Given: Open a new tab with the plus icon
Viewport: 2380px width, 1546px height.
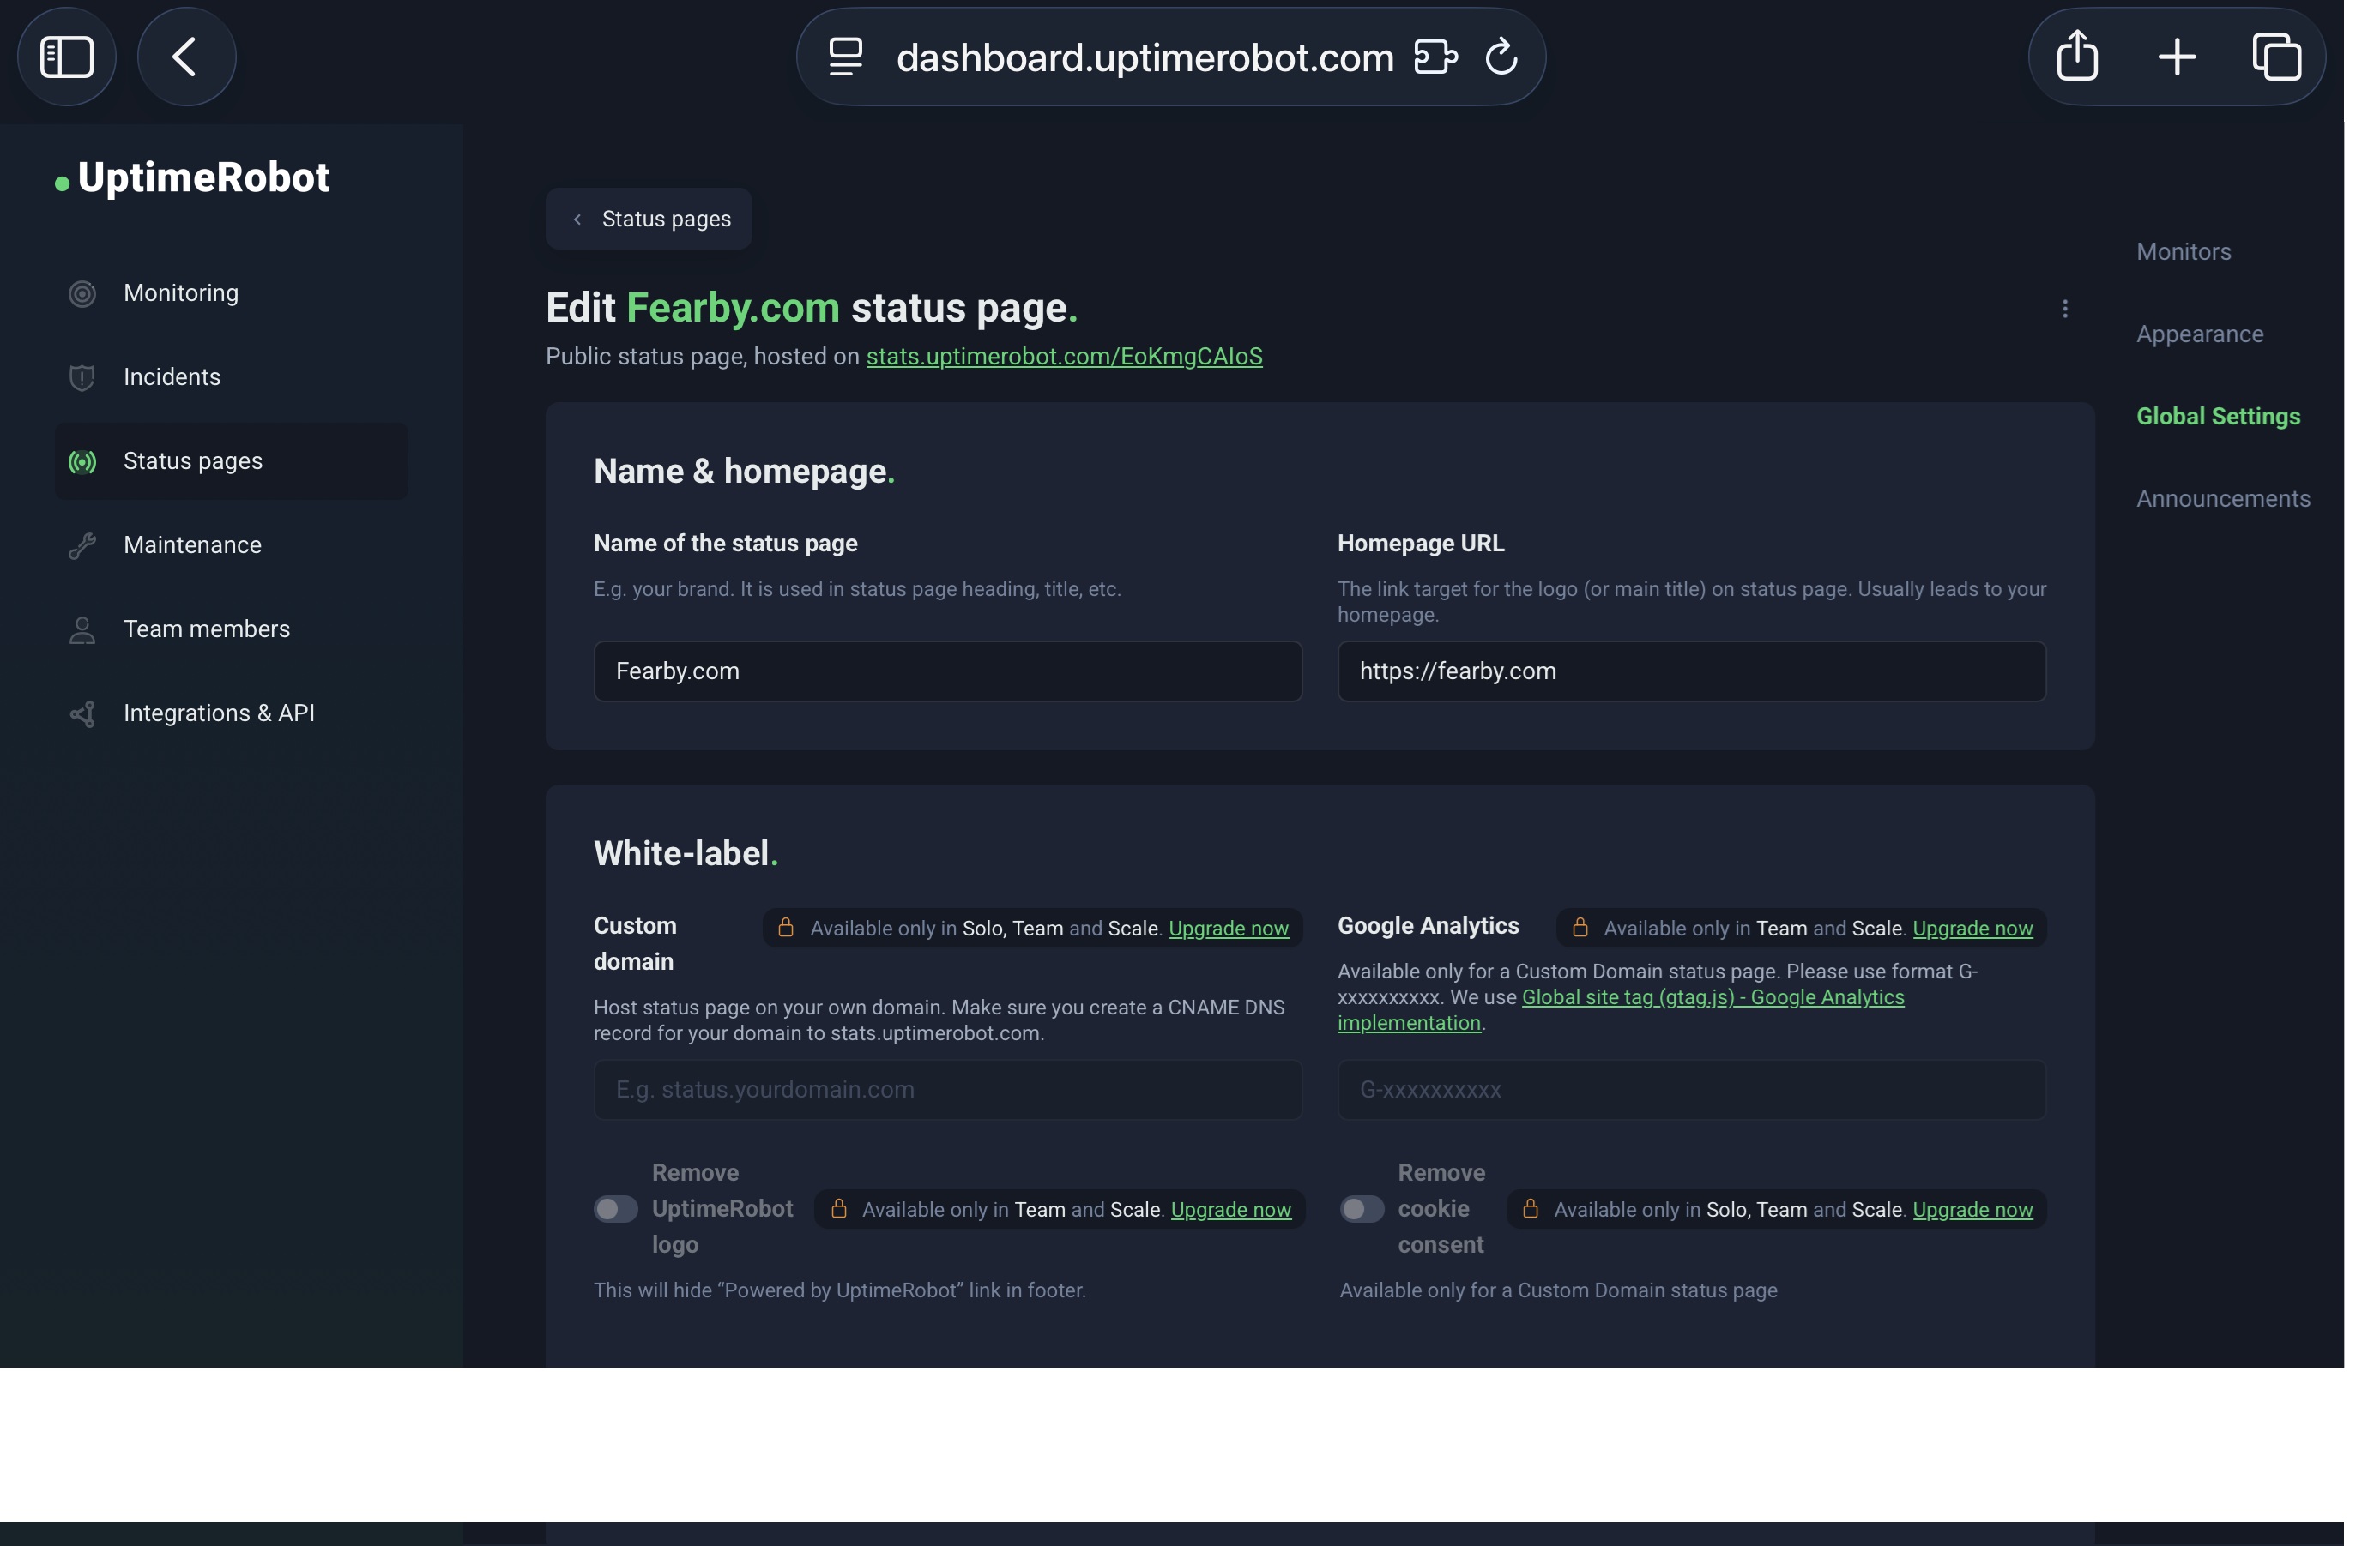Looking at the screenshot, I should [2176, 57].
